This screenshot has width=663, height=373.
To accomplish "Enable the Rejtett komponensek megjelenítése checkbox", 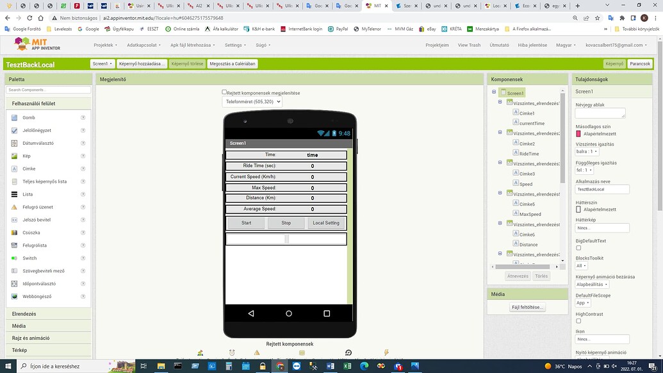I will (x=224, y=92).
